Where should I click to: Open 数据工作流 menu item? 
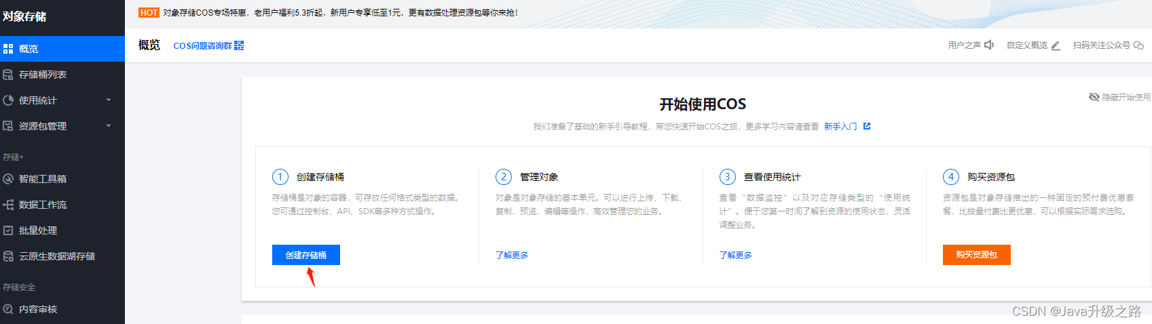62,205
